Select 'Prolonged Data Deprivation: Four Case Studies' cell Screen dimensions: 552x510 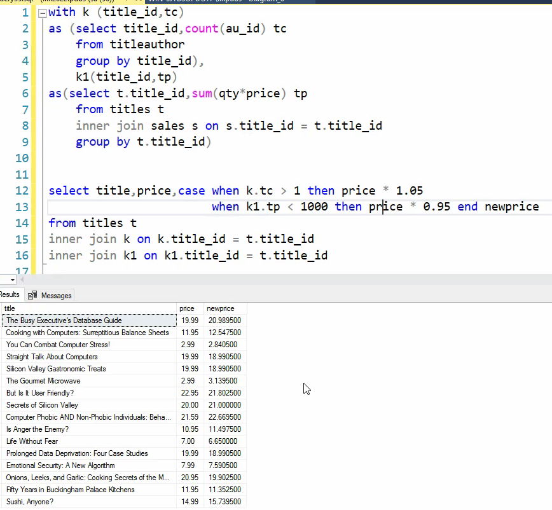pyautogui.click(x=89, y=453)
